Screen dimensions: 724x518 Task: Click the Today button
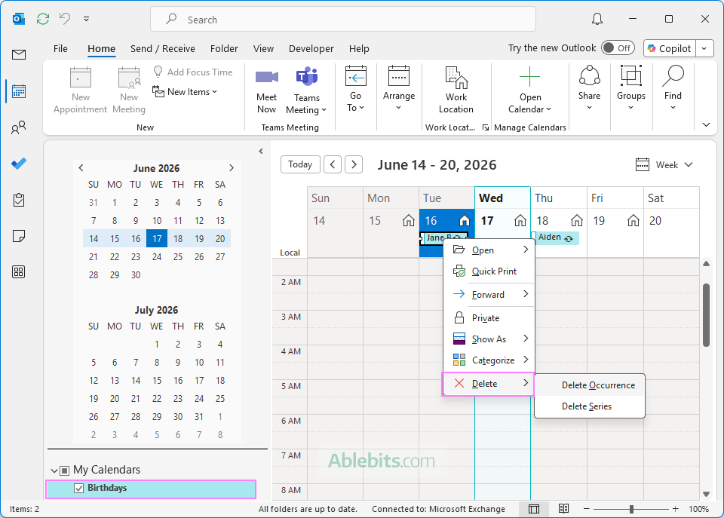coord(300,164)
